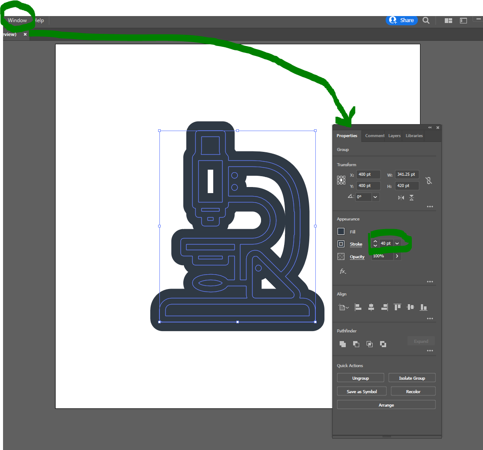
Task: Select the Horizontal Align Center icon
Action: click(371, 307)
